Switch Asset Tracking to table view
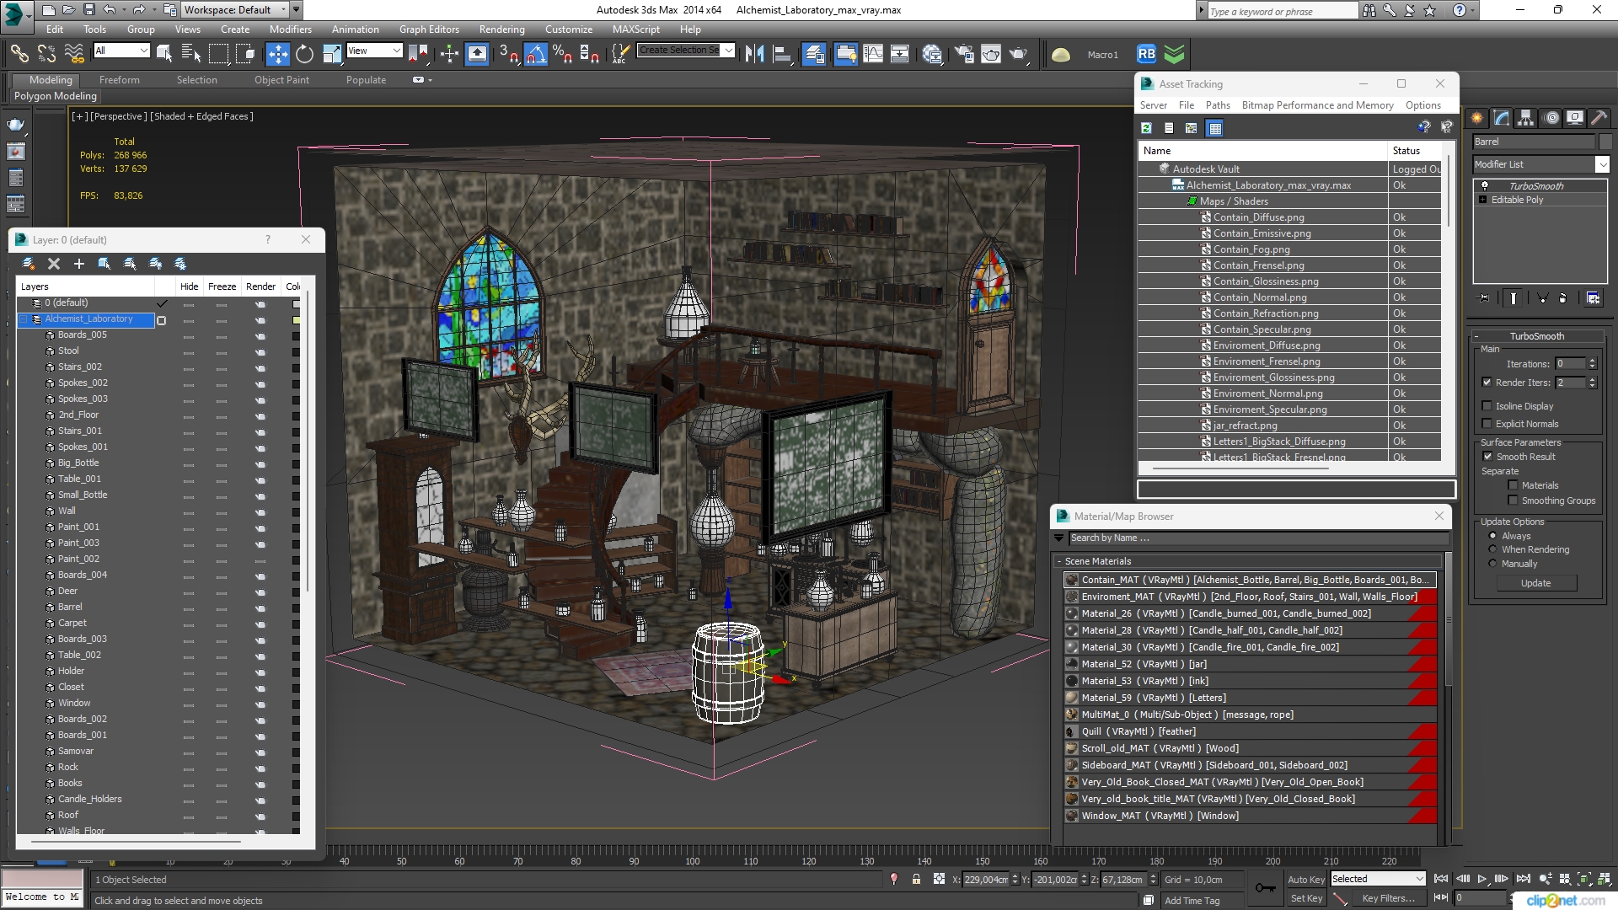Viewport: 1618px width, 910px height. click(x=1214, y=128)
